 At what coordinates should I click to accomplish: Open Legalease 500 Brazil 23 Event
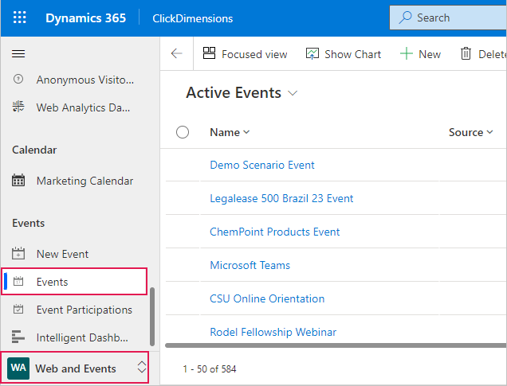tap(281, 198)
